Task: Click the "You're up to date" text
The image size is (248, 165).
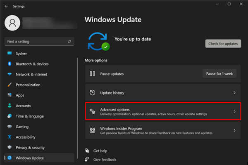Action: point(133,39)
